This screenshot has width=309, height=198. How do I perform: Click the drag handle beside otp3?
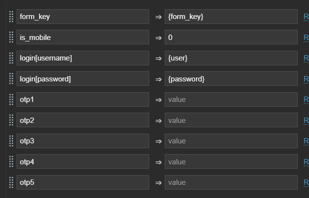[x=11, y=141]
